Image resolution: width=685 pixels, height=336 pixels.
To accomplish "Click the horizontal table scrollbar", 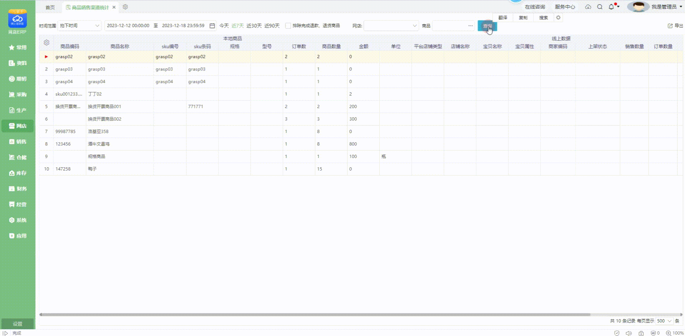I will (315, 315).
